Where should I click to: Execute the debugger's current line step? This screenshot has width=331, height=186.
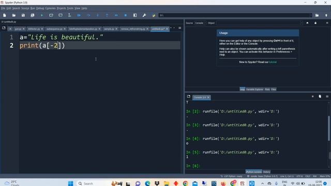tap(88, 15)
